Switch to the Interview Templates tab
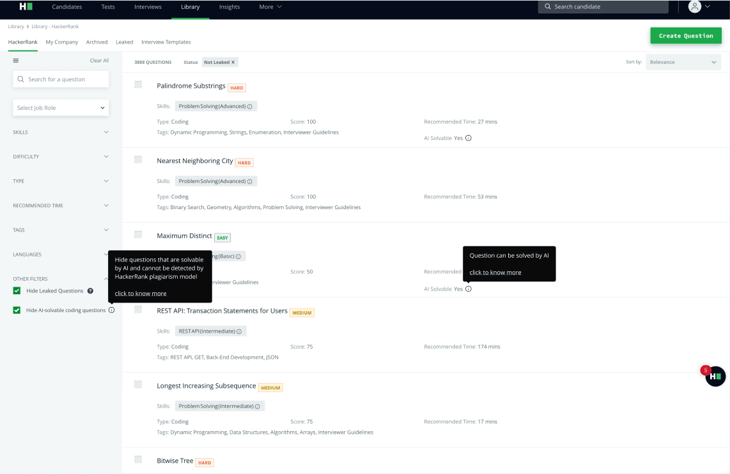730x474 pixels. [166, 42]
